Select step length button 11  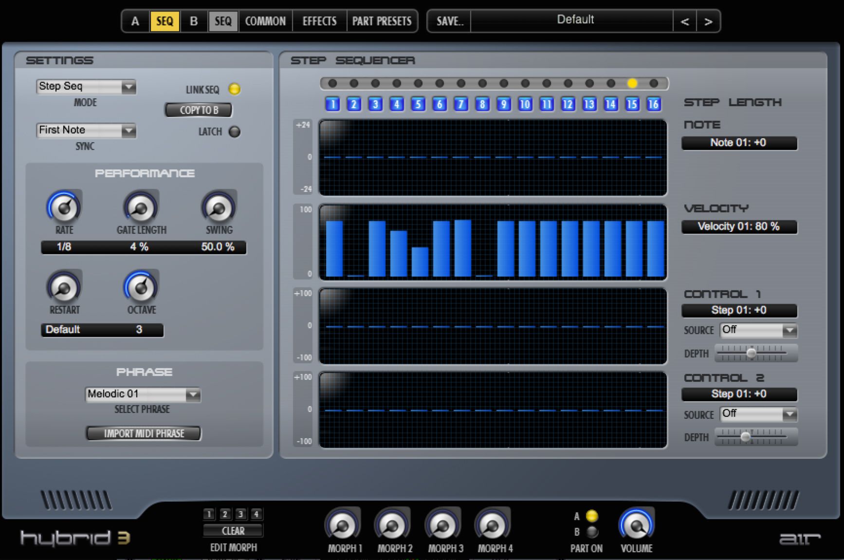(x=547, y=104)
